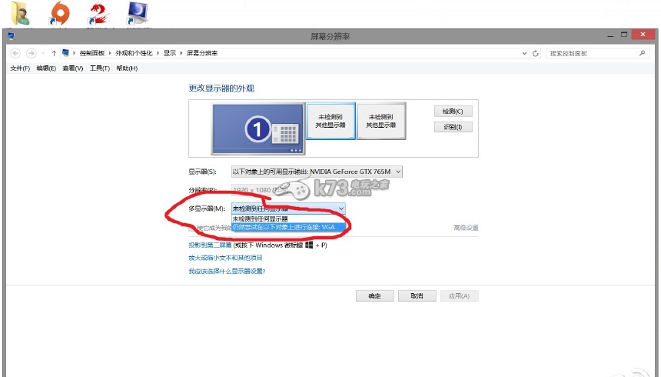Expand the address bar history dropdown
Image resolution: width=661 pixels, height=377 pixels.
(525, 53)
